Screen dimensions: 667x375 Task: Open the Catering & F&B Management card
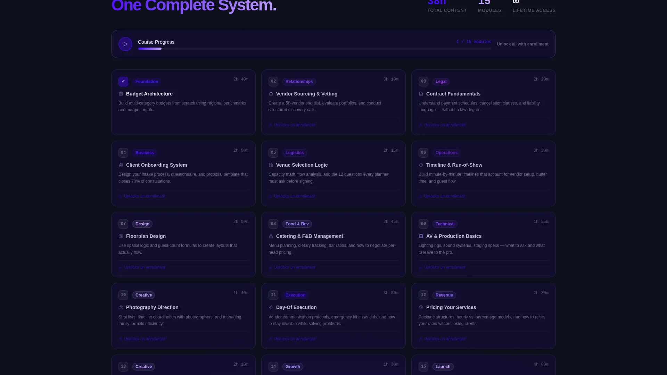point(333,245)
